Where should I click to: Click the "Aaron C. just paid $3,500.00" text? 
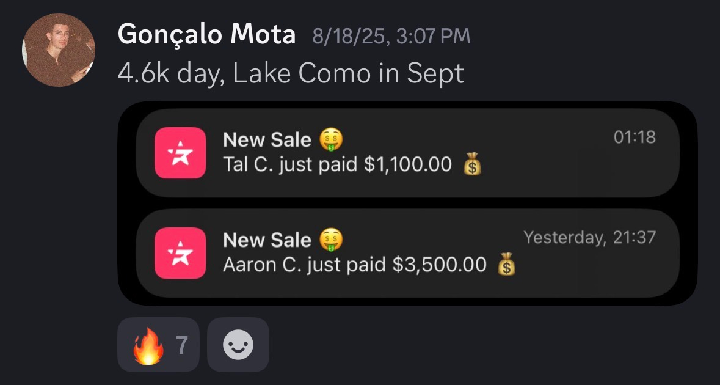coord(355,265)
